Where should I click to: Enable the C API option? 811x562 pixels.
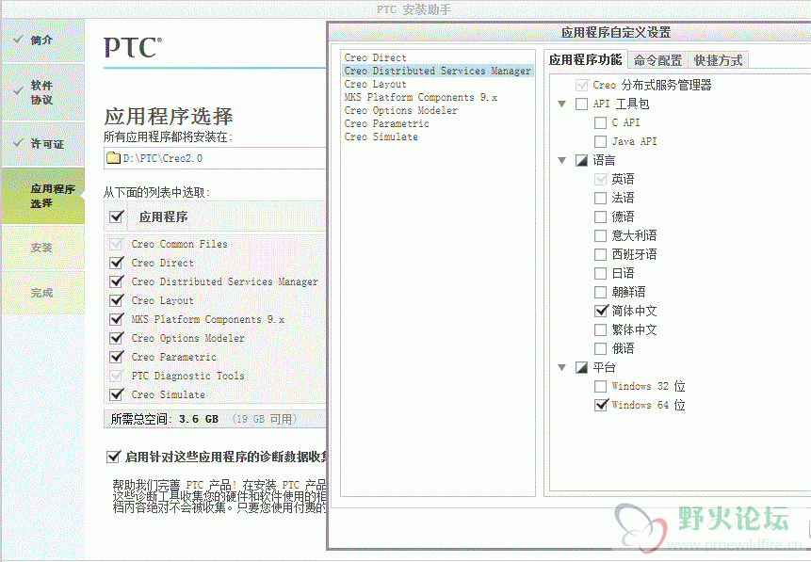(x=601, y=122)
